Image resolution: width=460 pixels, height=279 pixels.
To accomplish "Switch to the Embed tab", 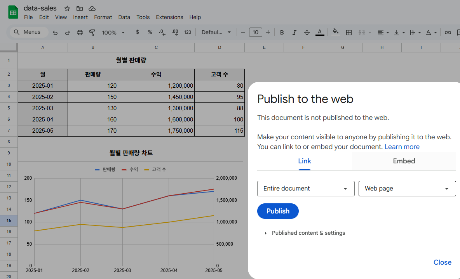I will point(404,161).
